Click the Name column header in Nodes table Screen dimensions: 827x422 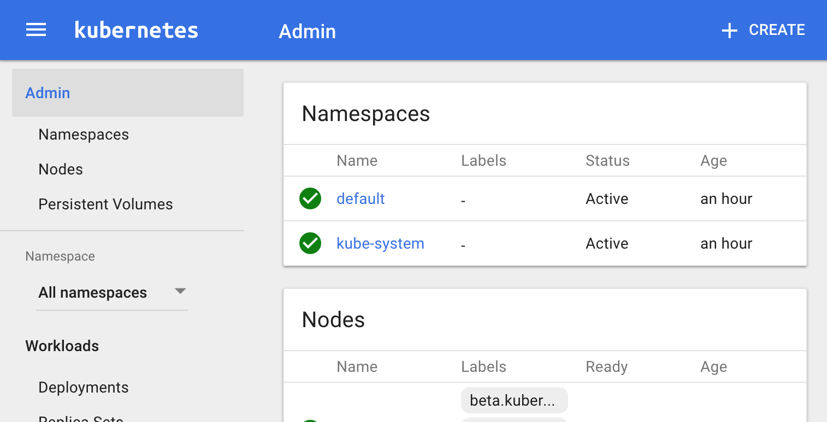(x=357, y=367)
